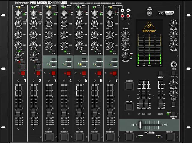This screenshot has height=144, width=192.
Task: Click the FX return knob
Action: pyautogui.click(x=173, y=45)
